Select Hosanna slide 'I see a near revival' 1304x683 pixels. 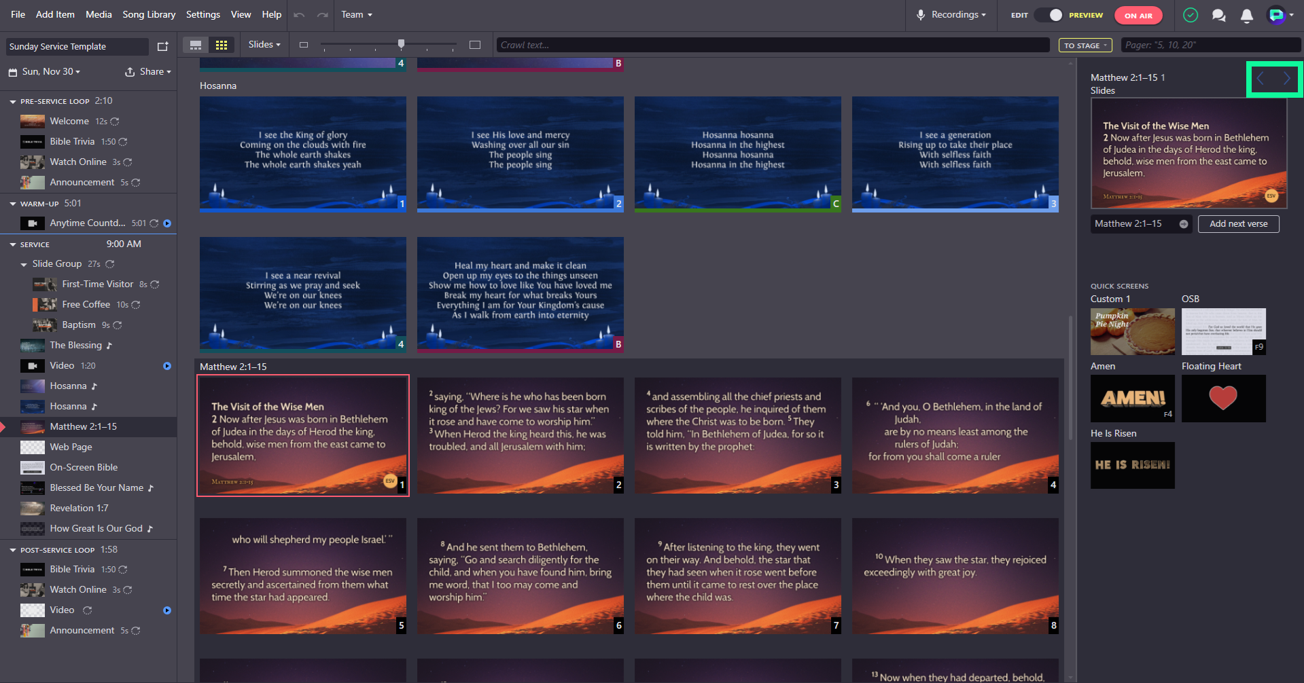302,294
